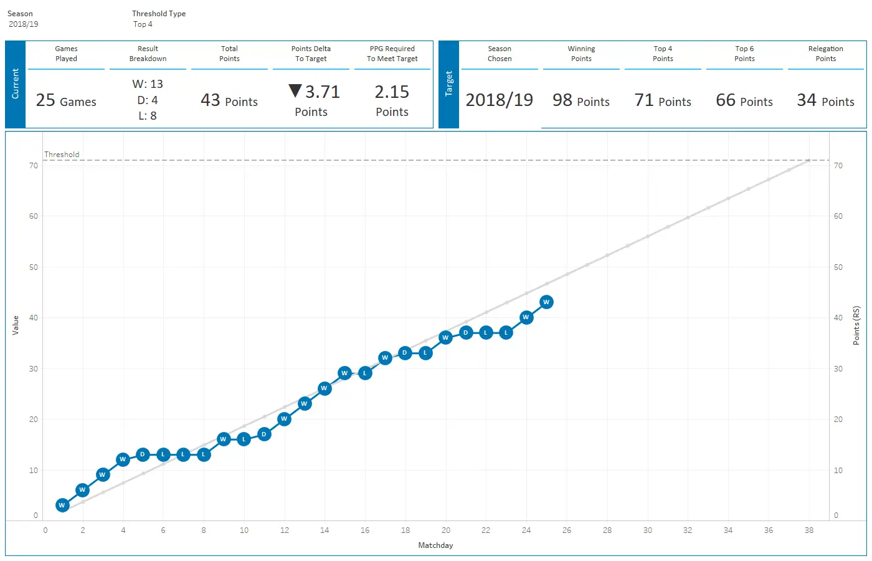Click the W marker at matchday 25

click(x=546, y=302)
